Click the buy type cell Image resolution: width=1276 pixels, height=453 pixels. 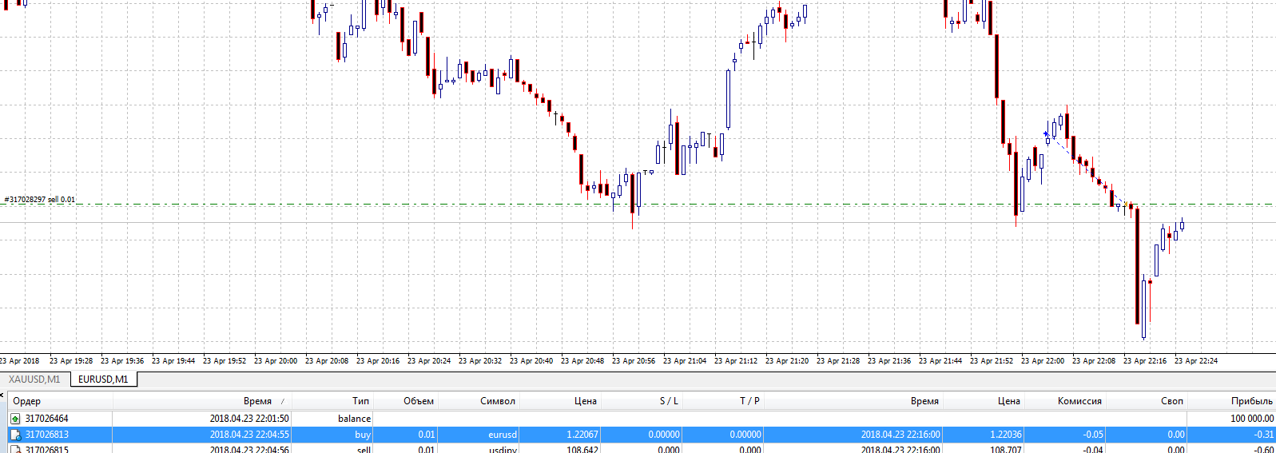363,435
